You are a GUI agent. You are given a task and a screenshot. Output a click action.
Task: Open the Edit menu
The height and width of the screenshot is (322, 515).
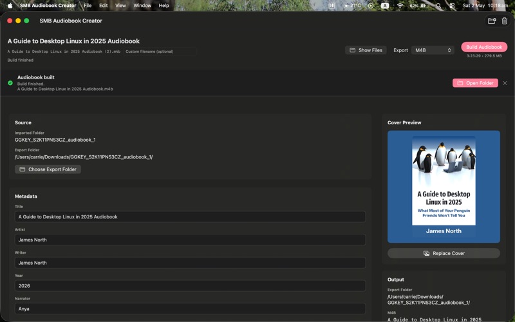[x=104, y=6]
